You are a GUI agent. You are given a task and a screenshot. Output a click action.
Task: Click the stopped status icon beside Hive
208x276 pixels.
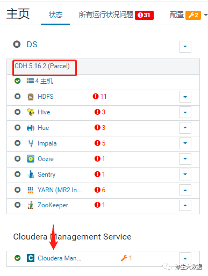[x=18, y=112]
